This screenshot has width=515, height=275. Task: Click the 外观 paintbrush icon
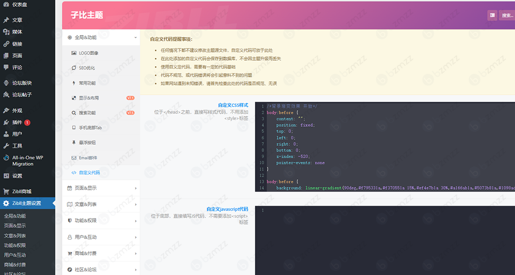6,110
